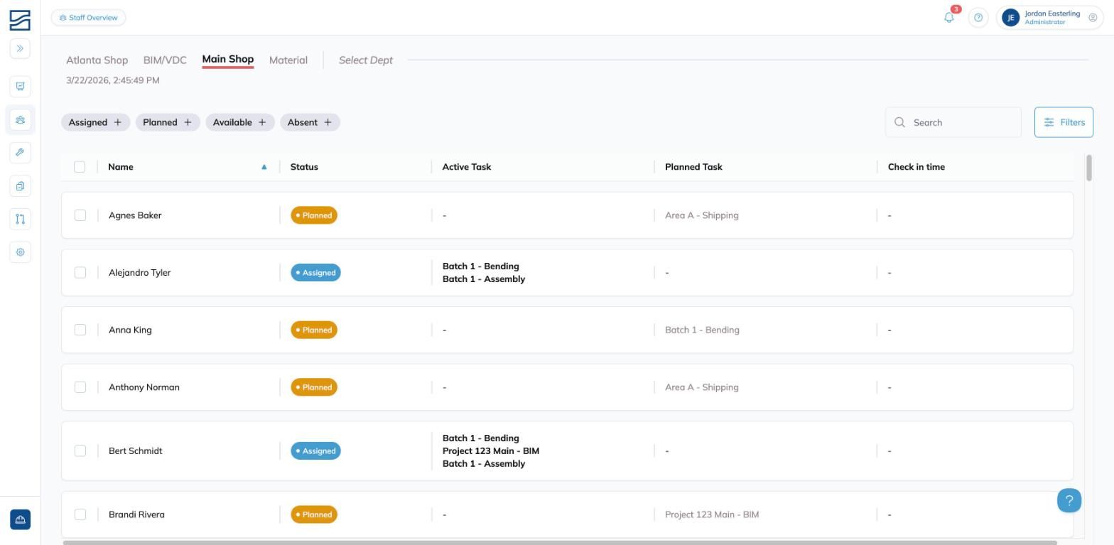Click the name Bert Schmidt
This screenshot has height=545, width=1114.
pyautogui.click(x=136, y=451)
